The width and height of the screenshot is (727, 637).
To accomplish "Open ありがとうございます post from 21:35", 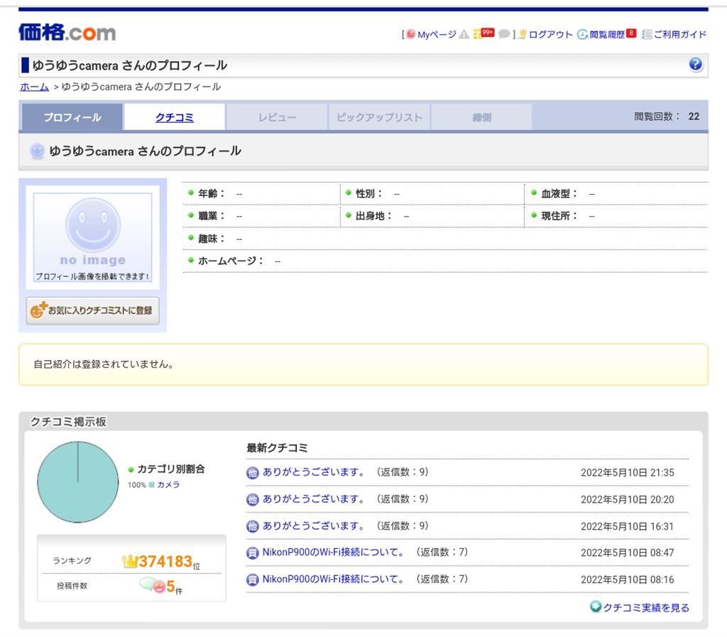I will point(315,472).
